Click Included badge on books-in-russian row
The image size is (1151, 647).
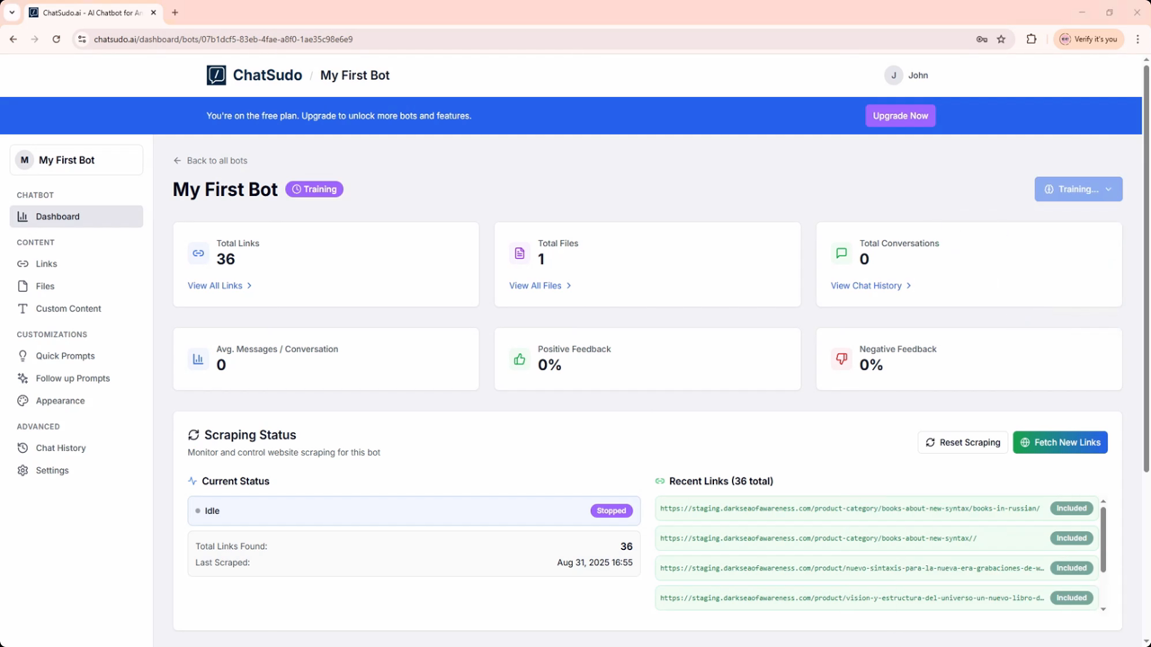pyautogui.click(x=1072, y=509)
